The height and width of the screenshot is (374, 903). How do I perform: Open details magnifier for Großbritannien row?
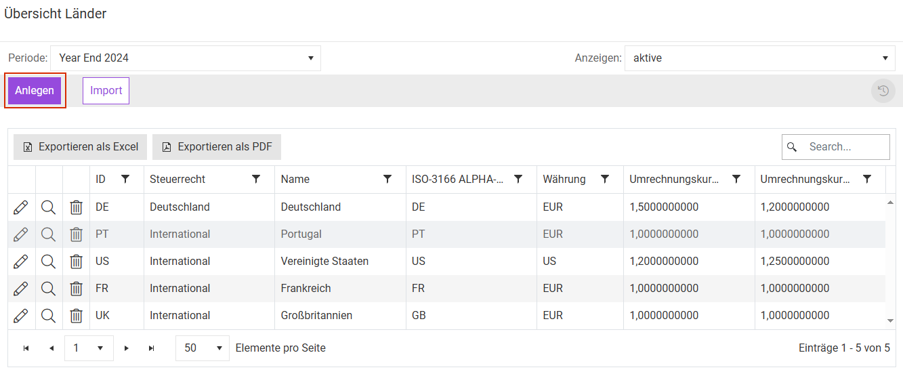[48, 316]
